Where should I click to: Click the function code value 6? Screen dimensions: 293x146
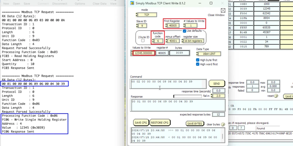(159, 41)
